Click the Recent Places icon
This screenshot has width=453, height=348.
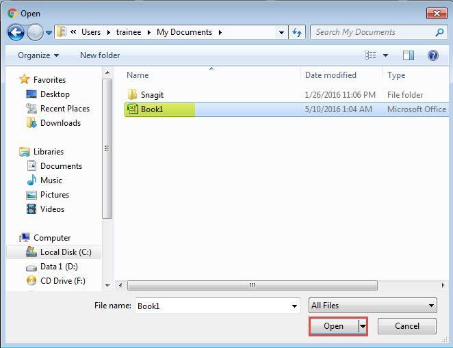31,109
